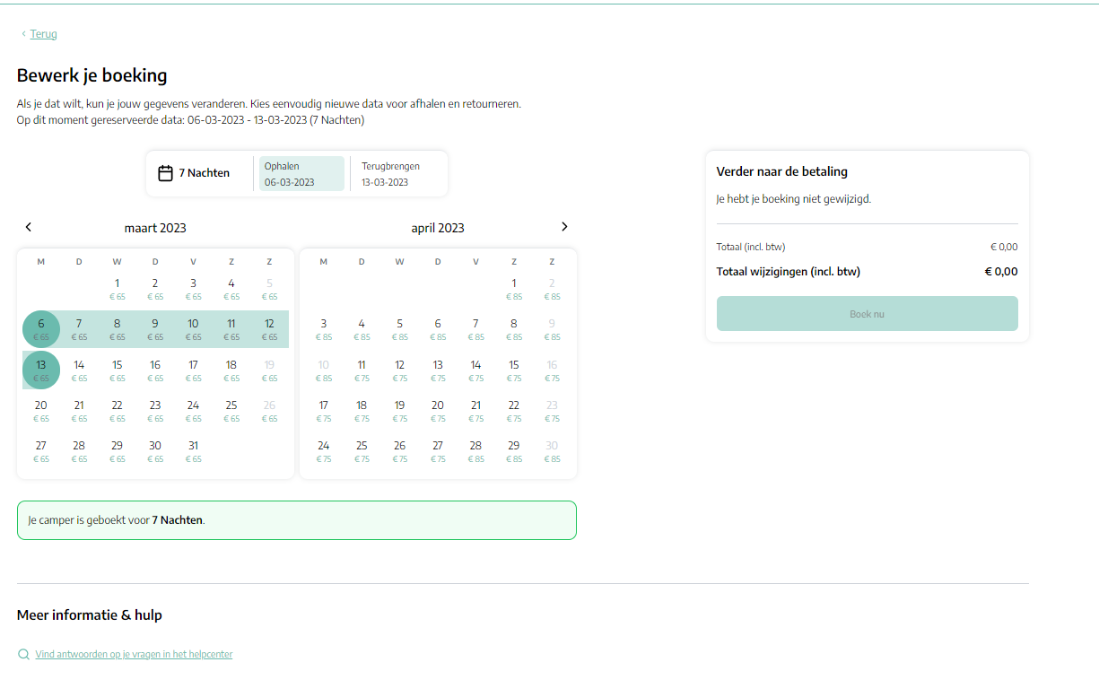Select March 18 in the calendar
1099x697 pixels.
click(x=231, y=370)
